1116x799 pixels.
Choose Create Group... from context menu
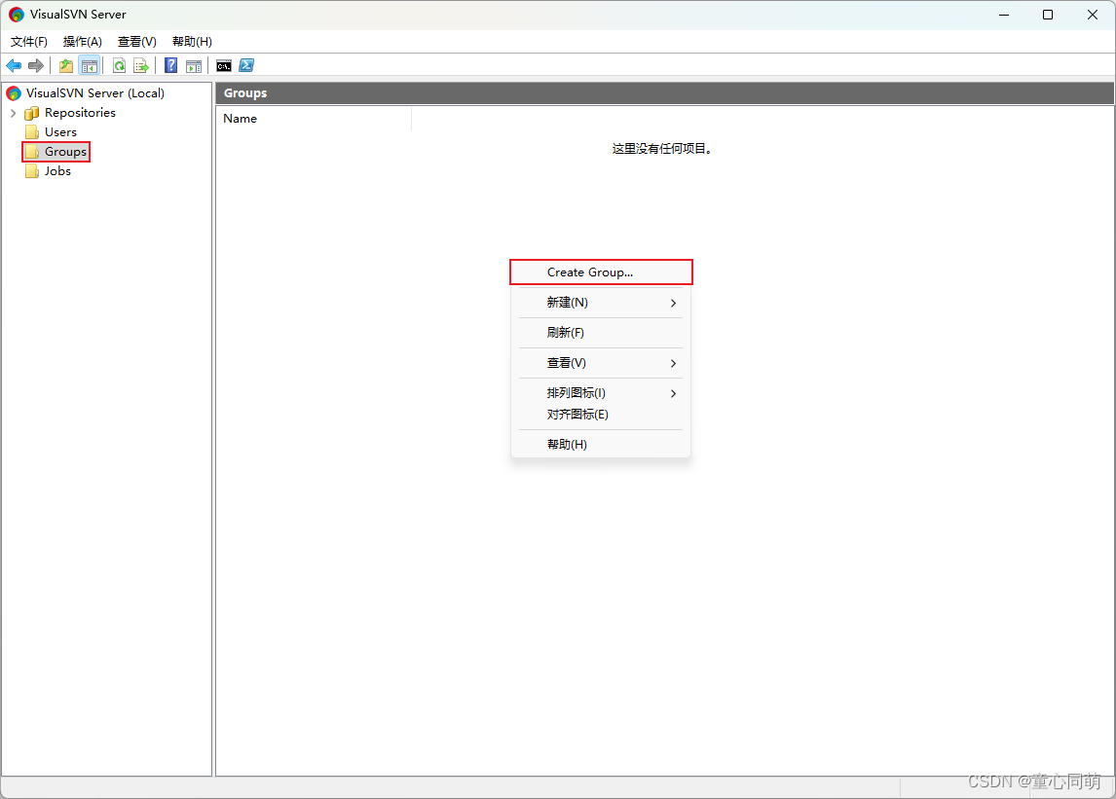click(602, 272)
